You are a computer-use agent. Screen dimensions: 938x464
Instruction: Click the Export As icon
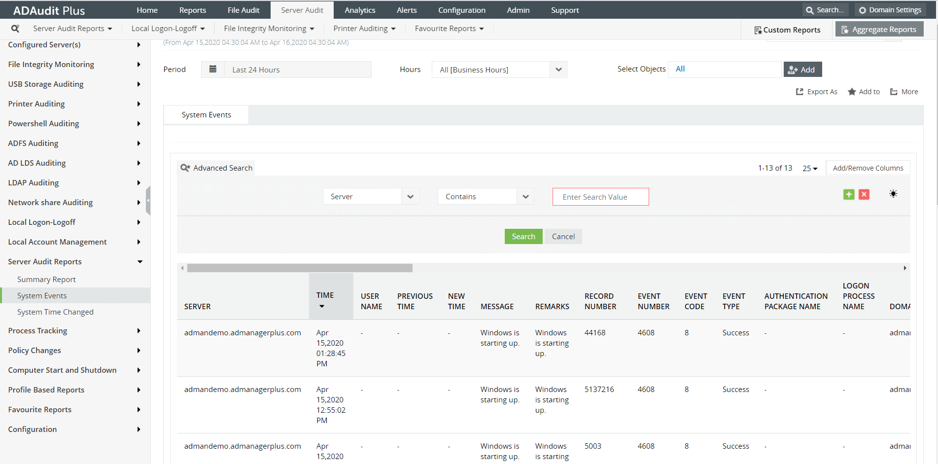pos(799,92)
